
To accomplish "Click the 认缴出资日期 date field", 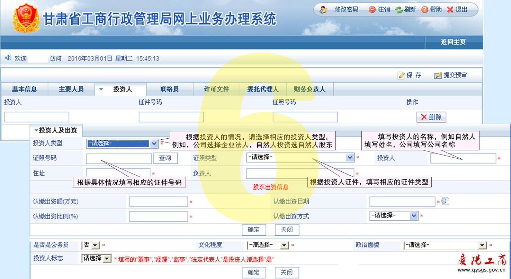I will pos(402,202).
